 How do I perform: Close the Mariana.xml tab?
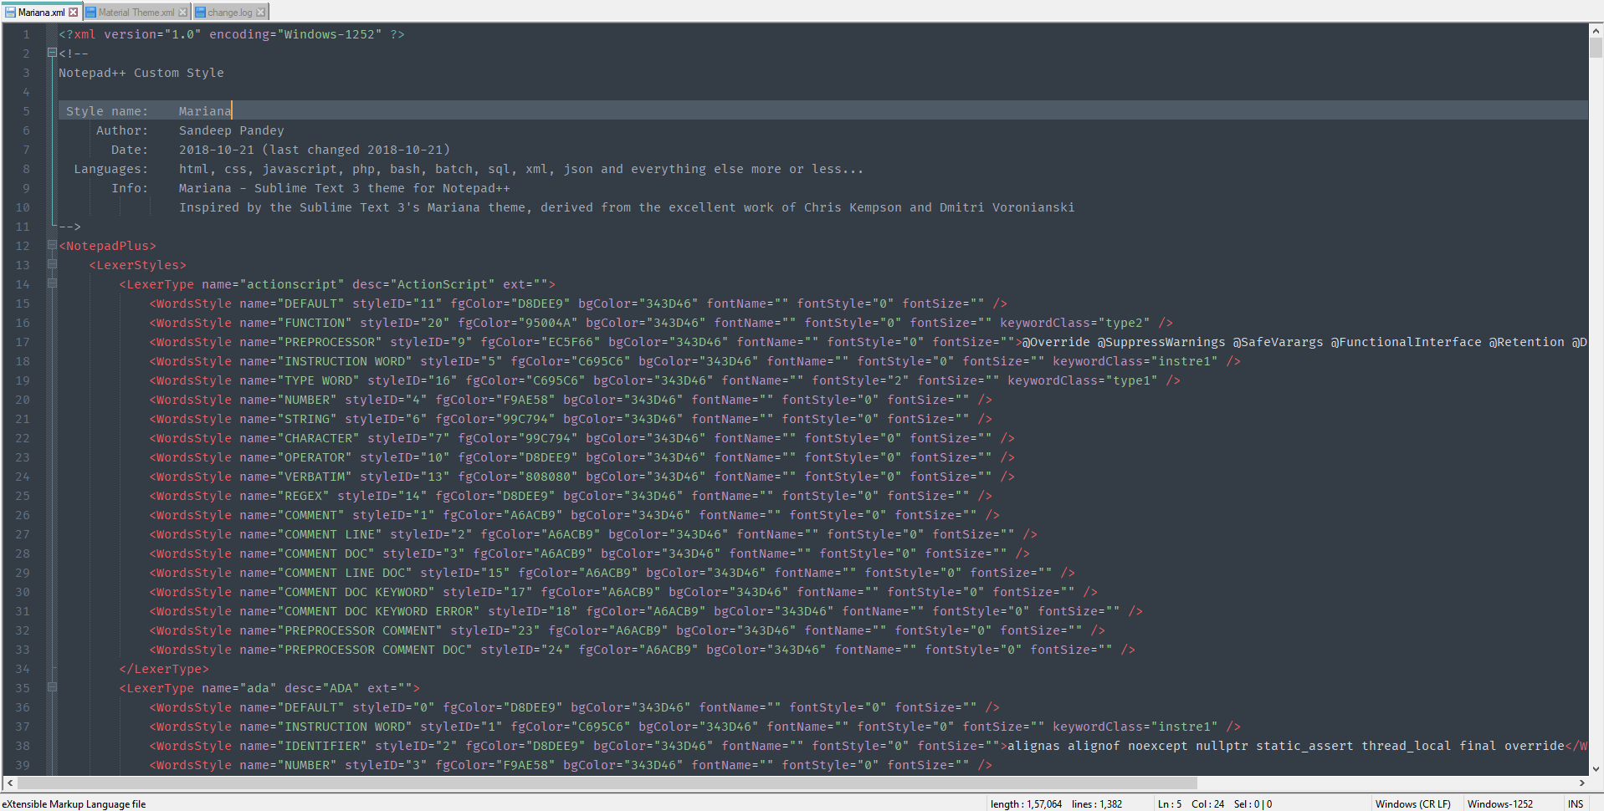click(x=74, y=13)
